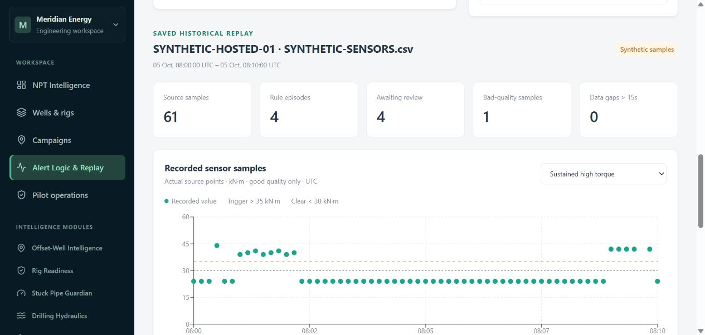Click the NPT Intelligence grid icon
705x335 pixels.
22,85
